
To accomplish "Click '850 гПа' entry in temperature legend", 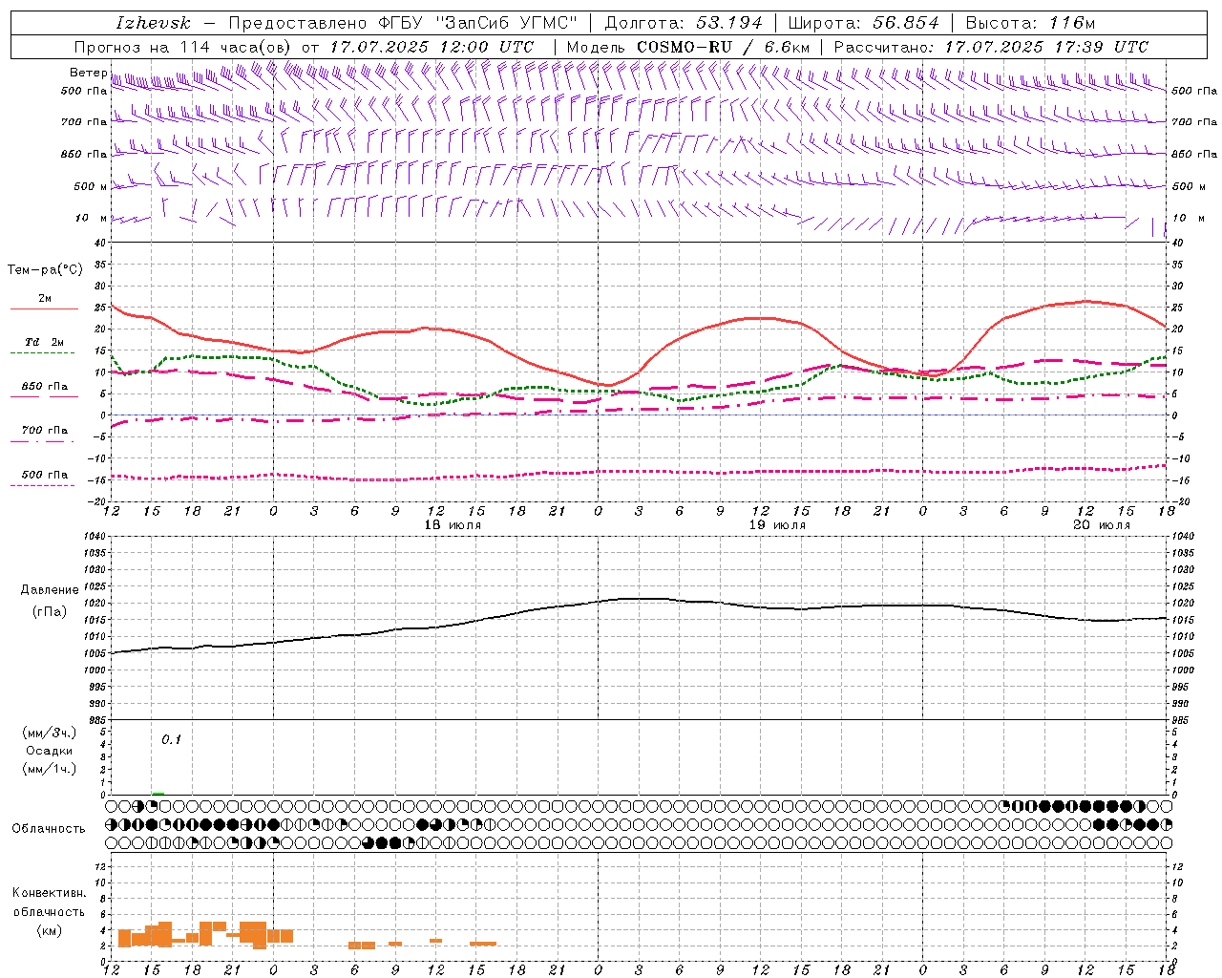I will 44,387.
